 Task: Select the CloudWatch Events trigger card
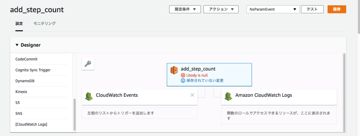tap(140, 97)
